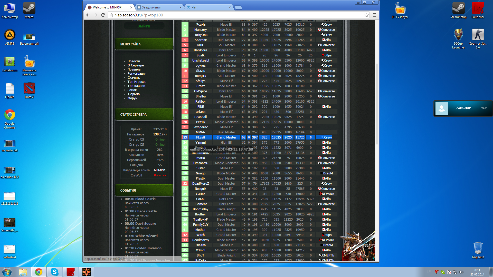The width and height of the screenshot is (493, 277).
Task: Open the Steam desktop shortcut
Action: pos(29,10)
